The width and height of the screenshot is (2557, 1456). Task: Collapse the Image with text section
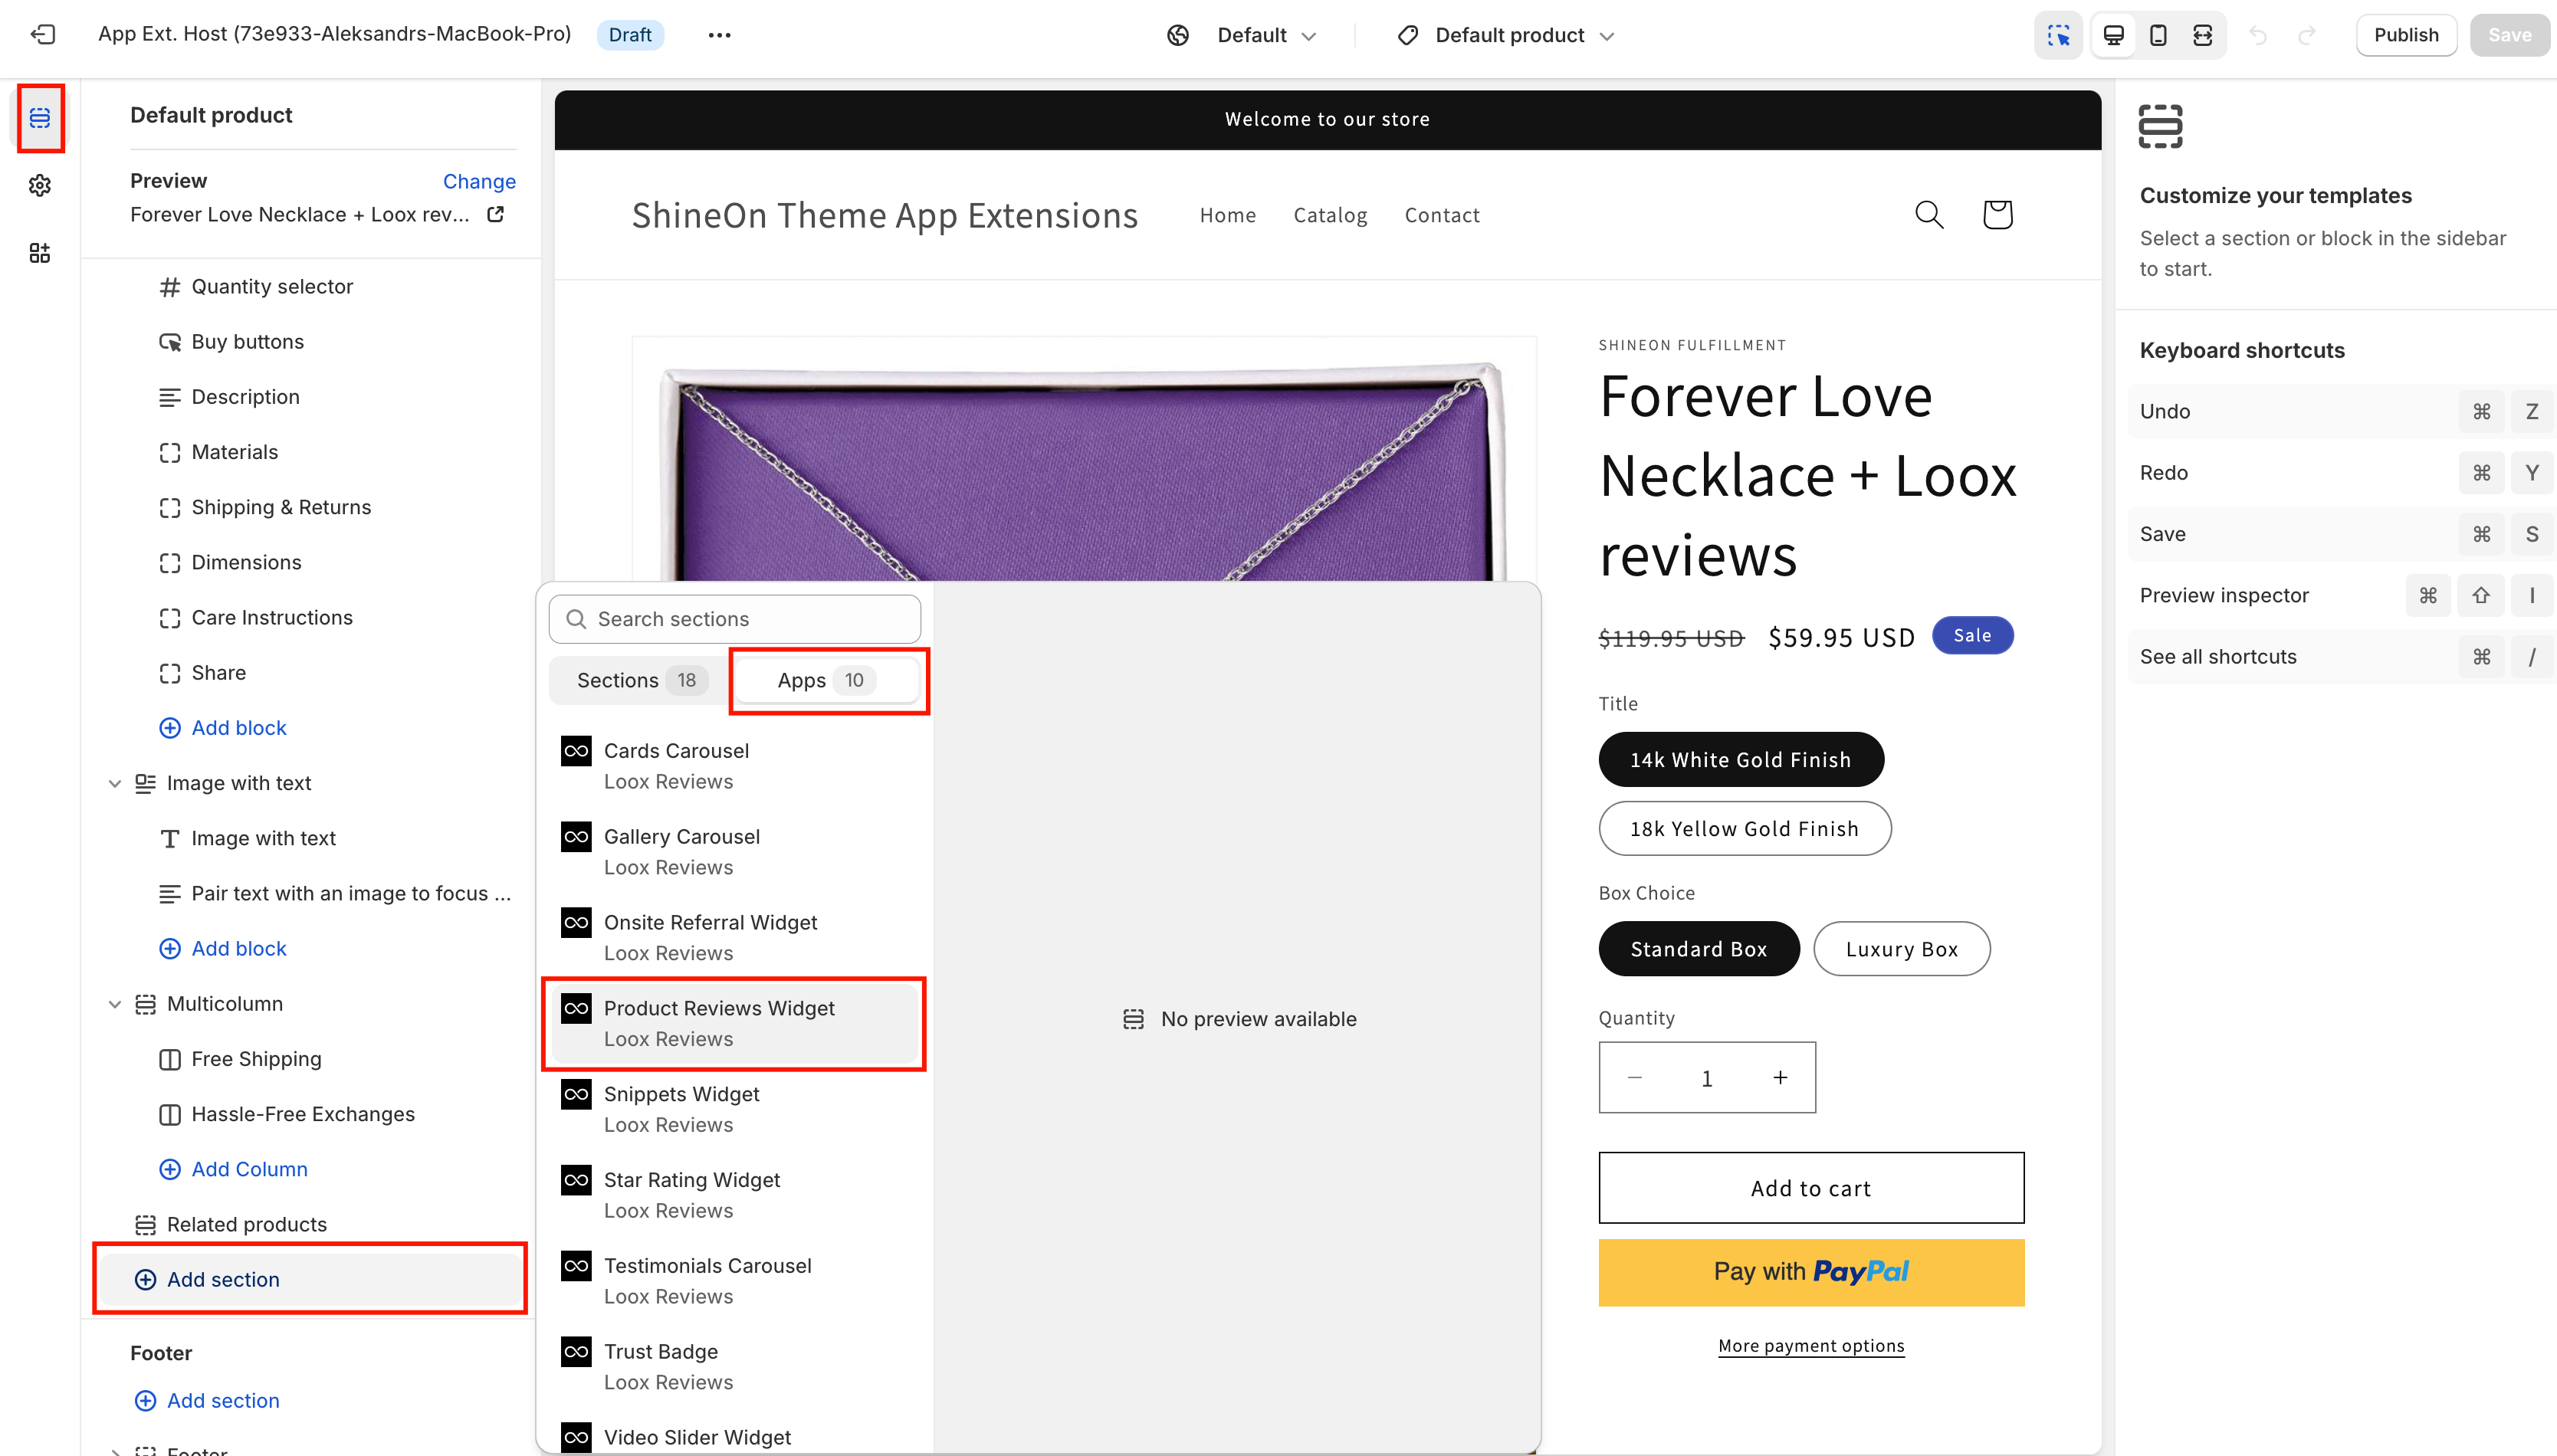click(x=115, y=784)
